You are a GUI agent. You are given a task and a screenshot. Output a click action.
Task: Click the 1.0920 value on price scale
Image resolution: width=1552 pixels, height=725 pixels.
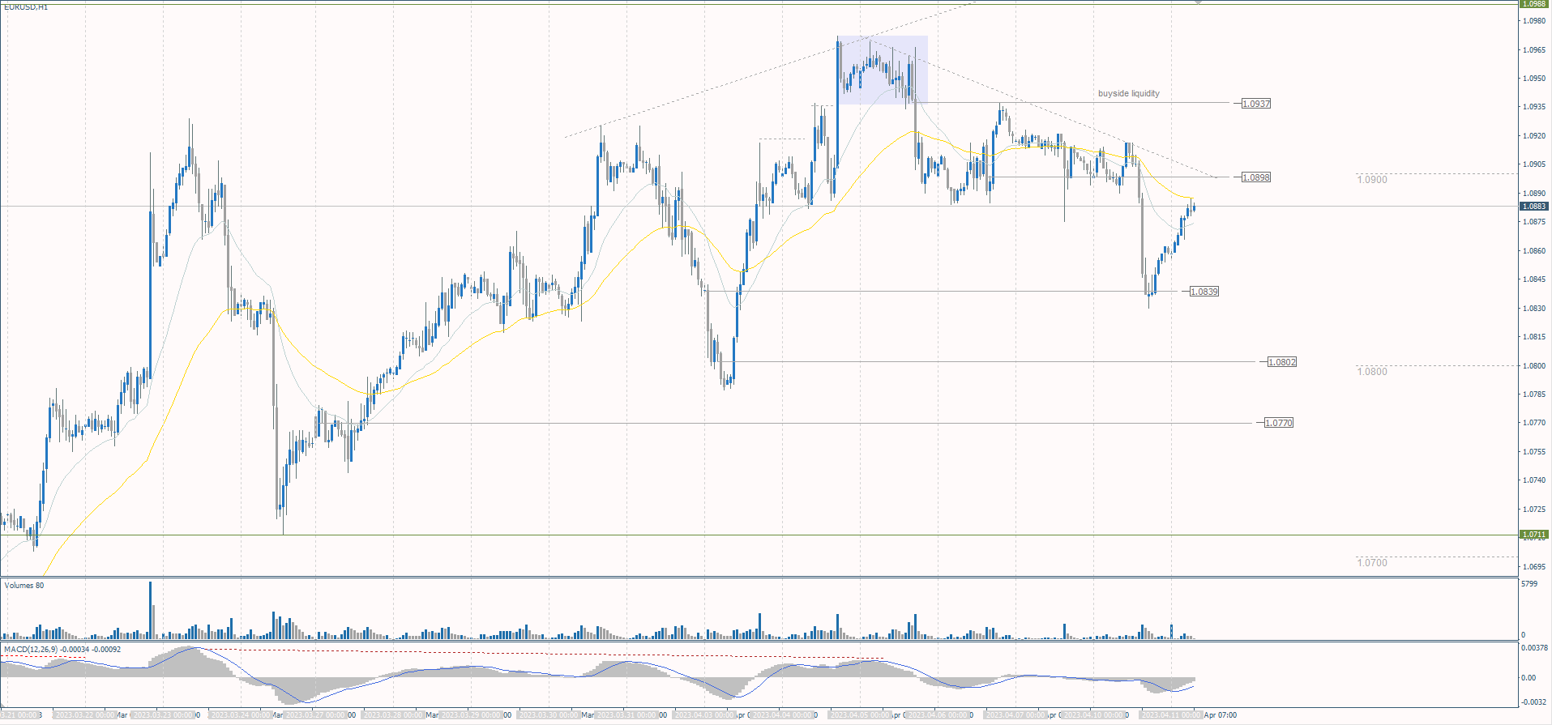tap(1533, 136)
